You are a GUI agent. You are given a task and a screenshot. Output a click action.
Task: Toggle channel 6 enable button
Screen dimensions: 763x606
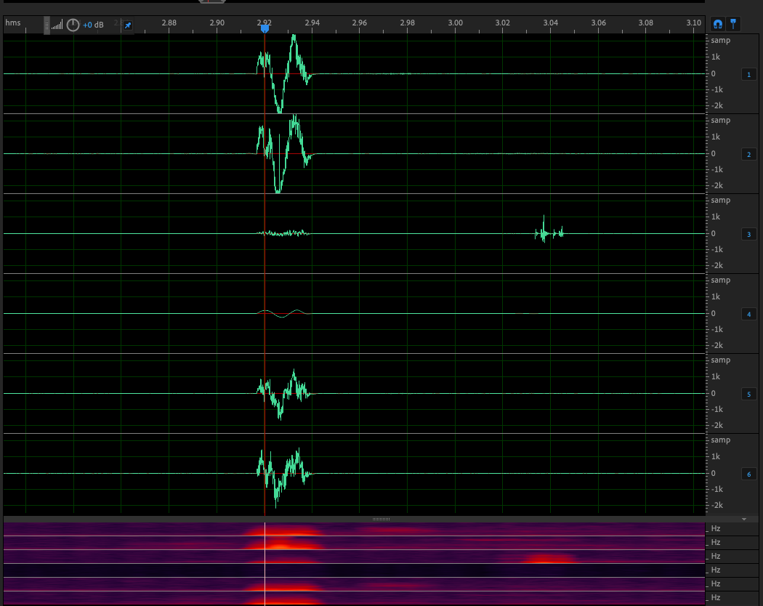[x=748, y=474]
